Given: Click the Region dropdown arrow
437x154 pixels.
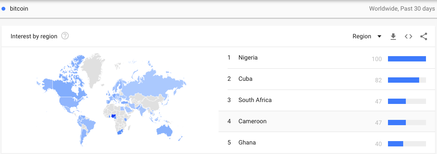Looking at the screenshot, I should pyautogui.click(x=379, y=36).
